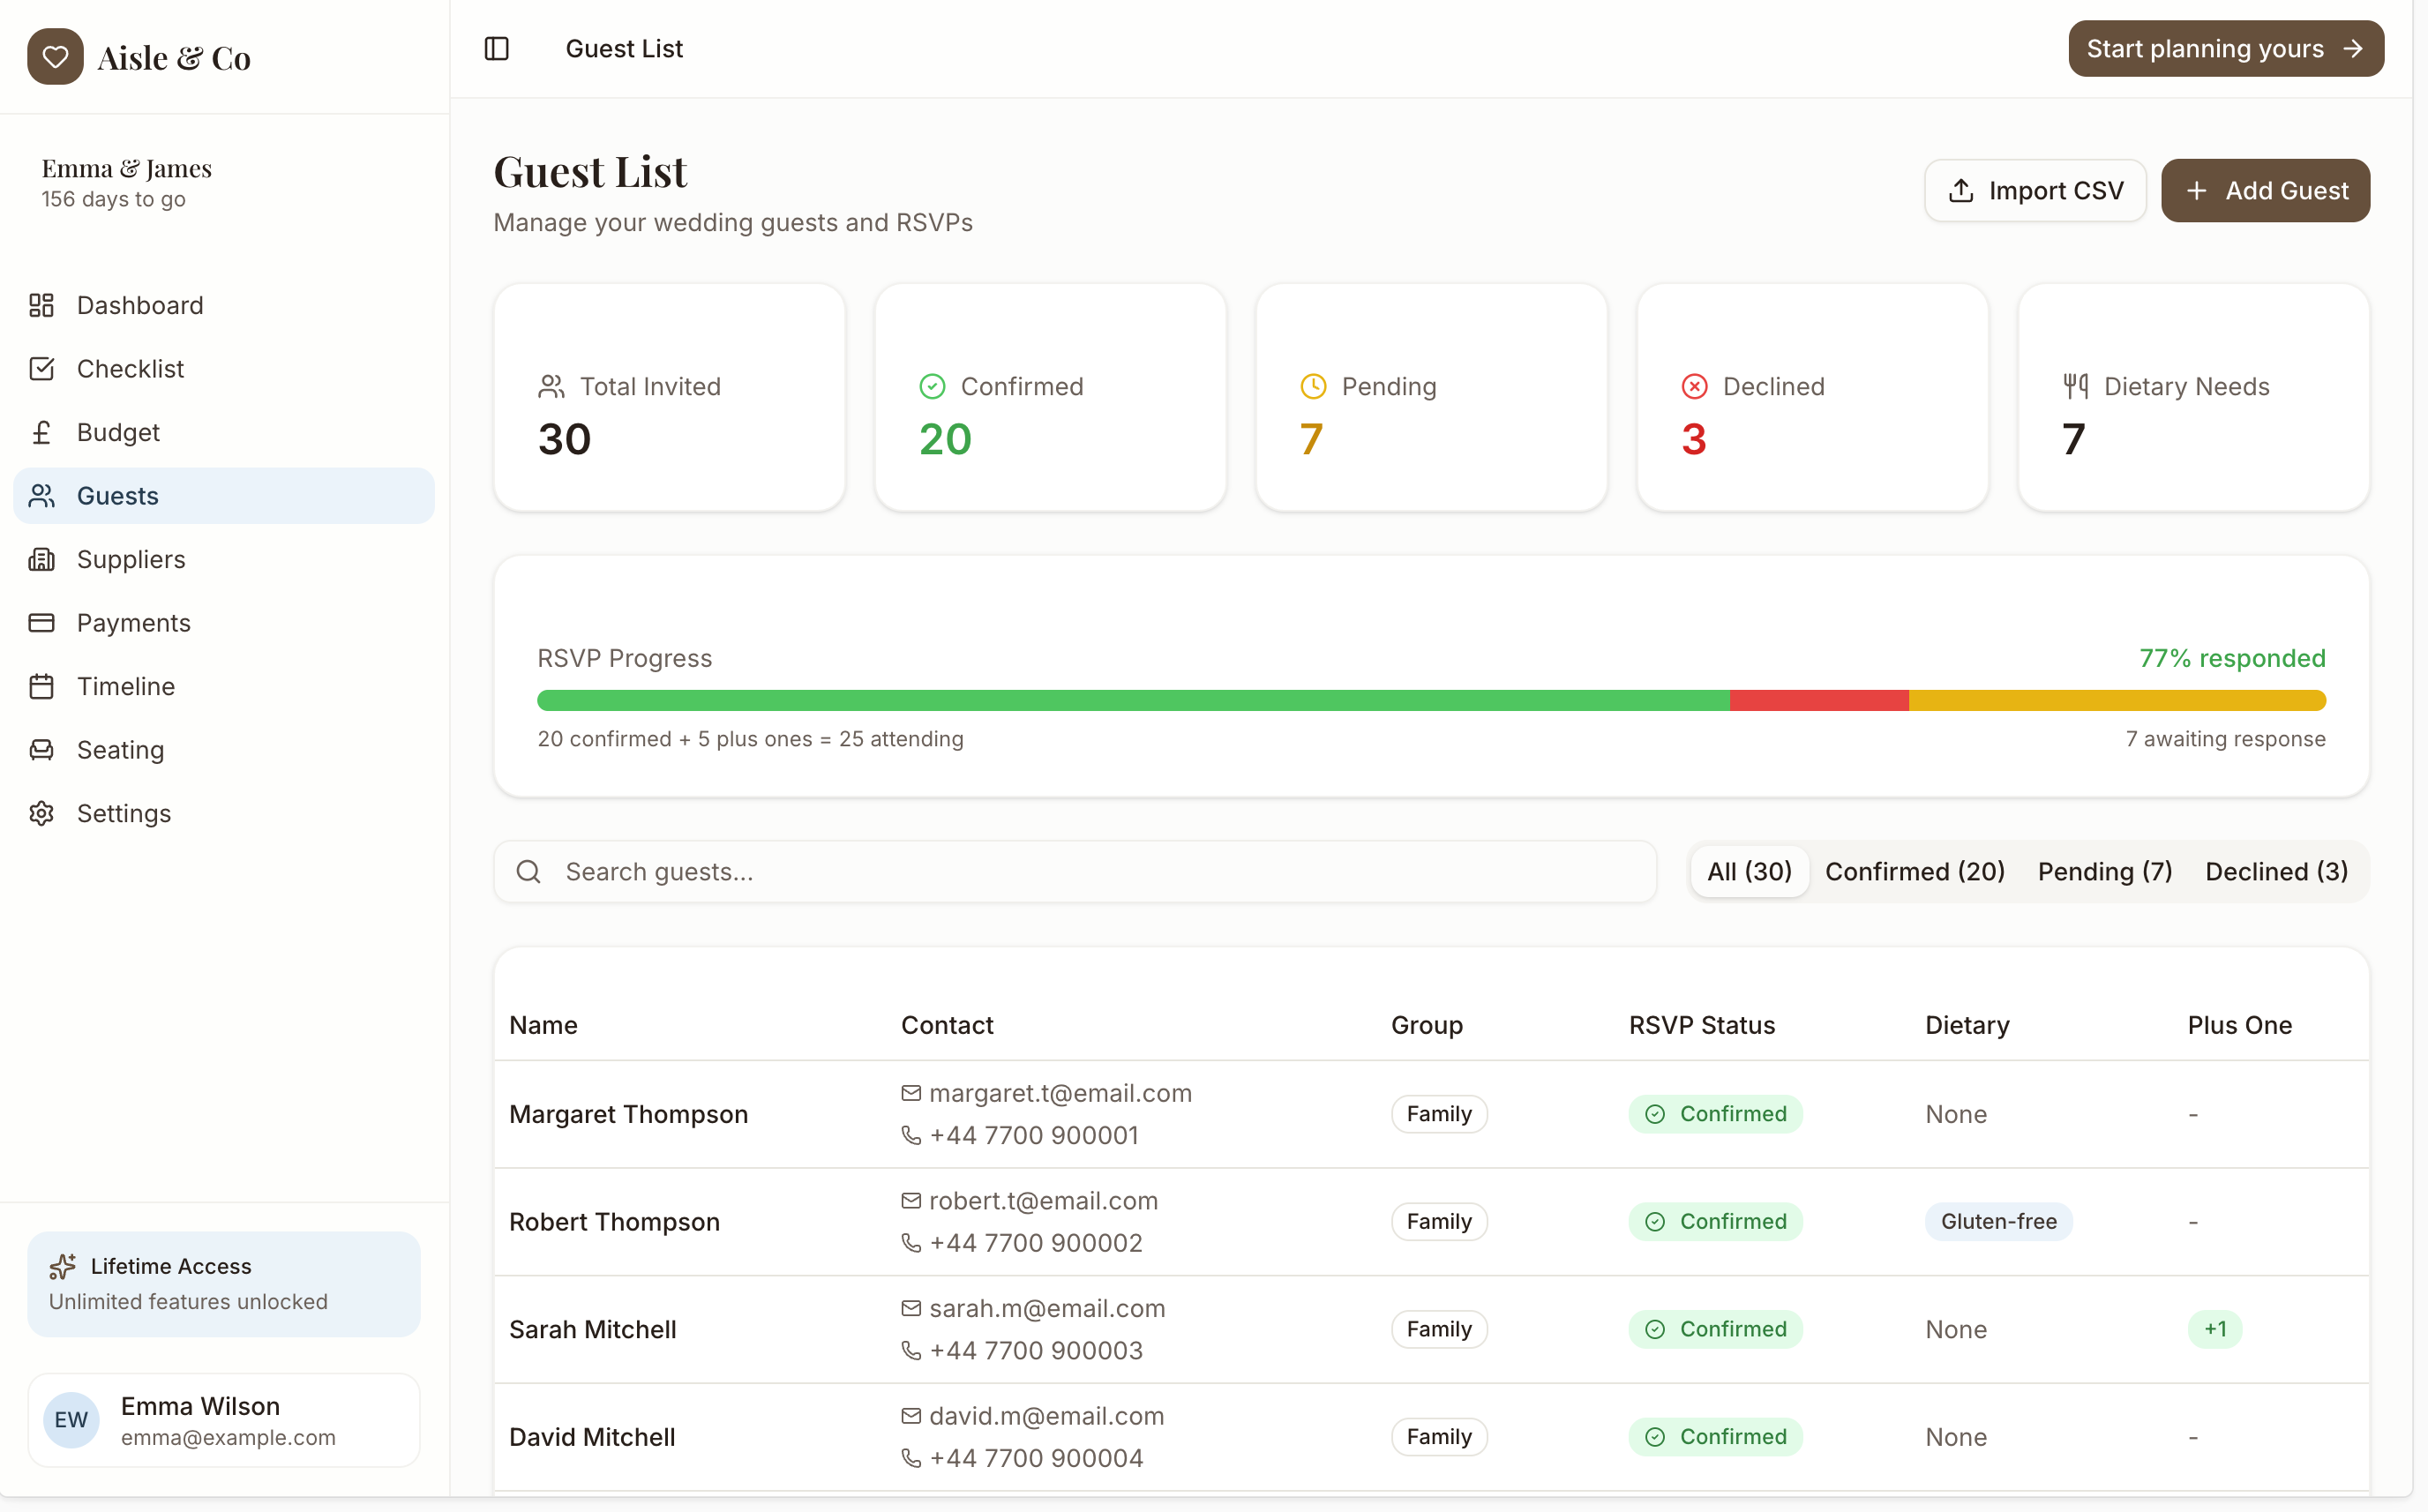Image resolution: width=2428 pixels, height=1512 pixels.
Task: Click the RSVP progress bar
Action: 1430,700
